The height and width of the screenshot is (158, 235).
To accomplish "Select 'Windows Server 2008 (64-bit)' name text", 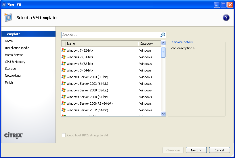I will click(x=87, y=97).
